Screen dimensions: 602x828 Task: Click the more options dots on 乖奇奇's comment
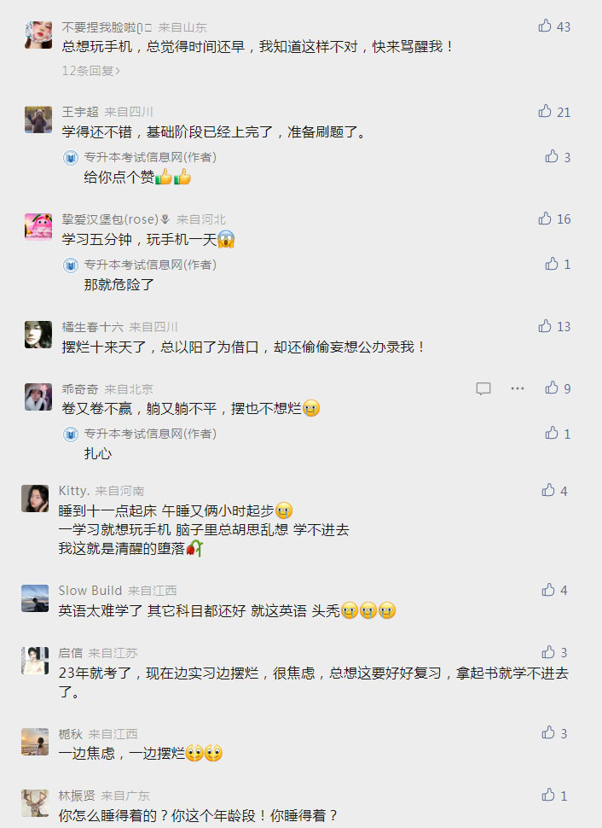click(518, 388)
